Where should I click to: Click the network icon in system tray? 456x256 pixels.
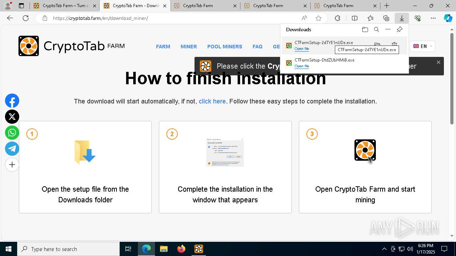(401, 249)
